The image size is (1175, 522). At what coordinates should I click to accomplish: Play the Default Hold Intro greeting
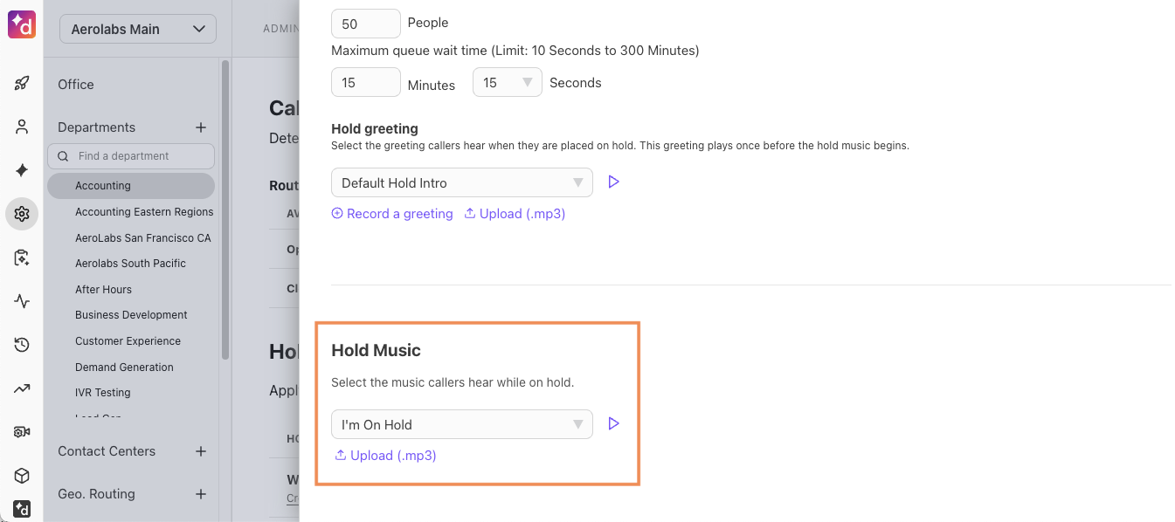(x=614, y=182)
